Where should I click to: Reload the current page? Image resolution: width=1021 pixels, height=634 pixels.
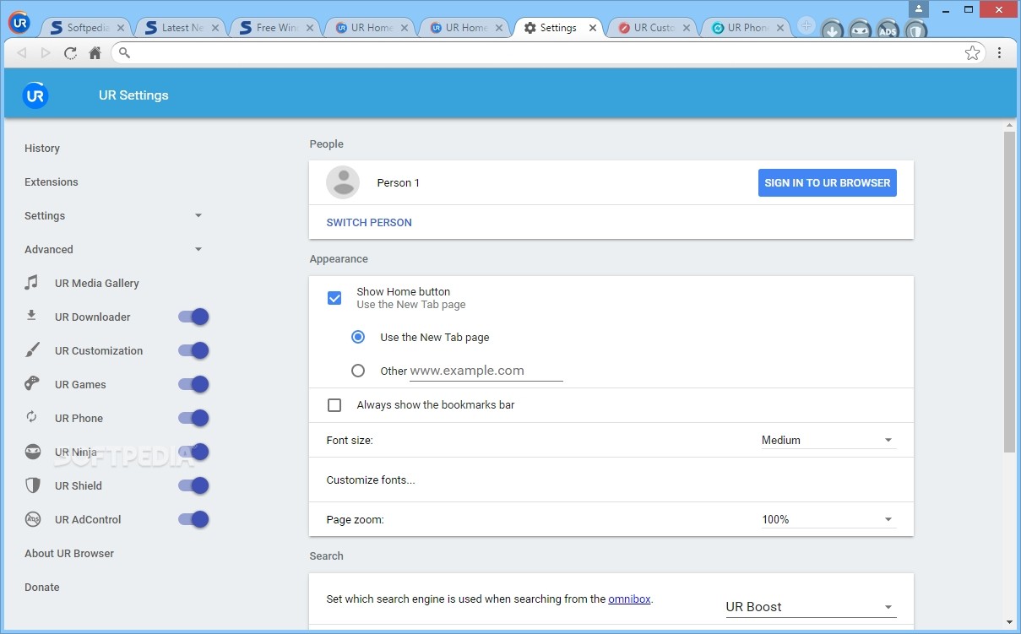coord(70,52)
